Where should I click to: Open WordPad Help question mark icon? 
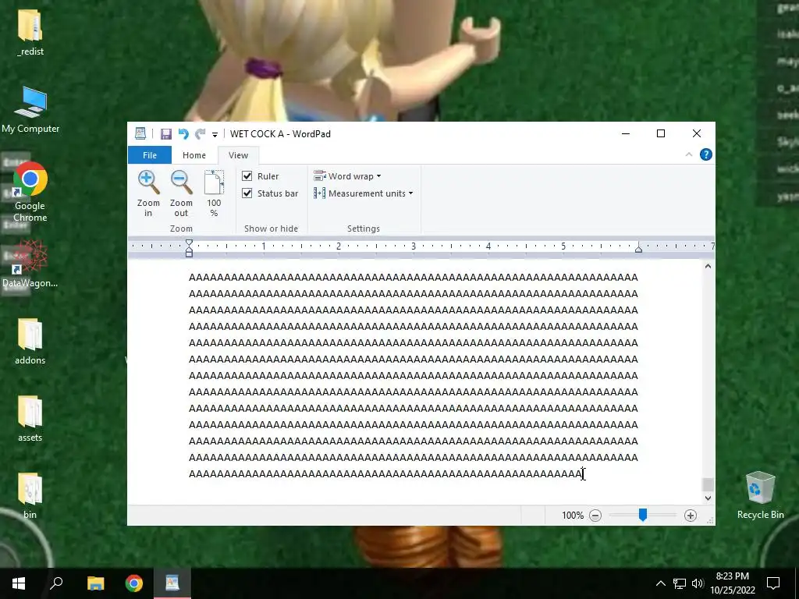tap(705, 154)
